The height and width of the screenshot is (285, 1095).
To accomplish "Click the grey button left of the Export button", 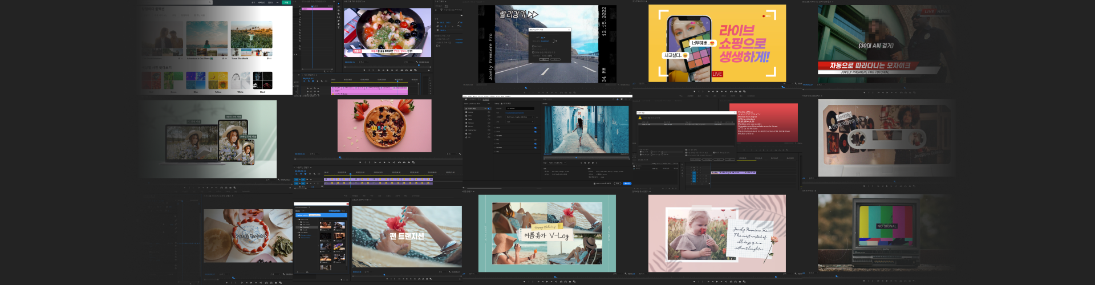I will [x=618, y=184].
